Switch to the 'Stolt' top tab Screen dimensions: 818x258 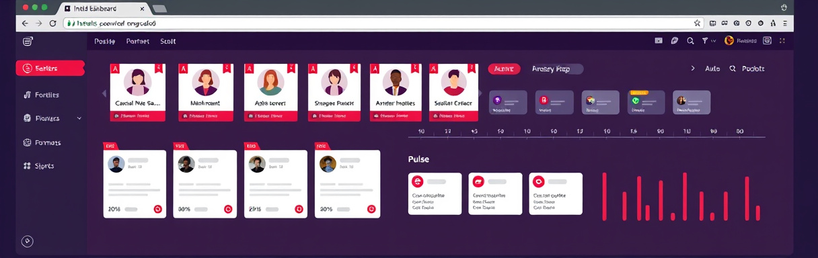pyautogui.click(x=168, y=41)
